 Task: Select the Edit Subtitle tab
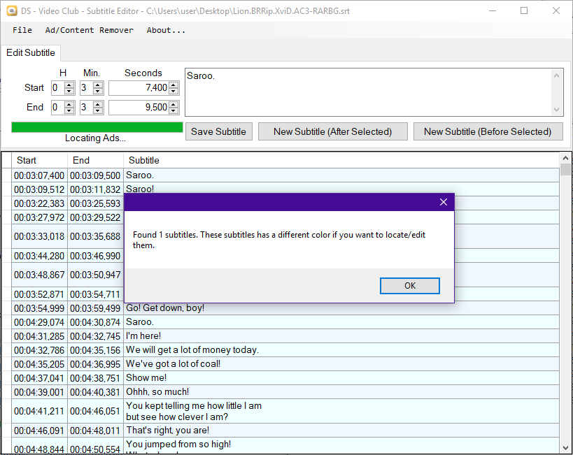31,53
